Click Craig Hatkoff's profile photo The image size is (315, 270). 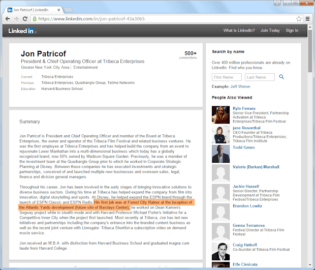tap(220, 251)
